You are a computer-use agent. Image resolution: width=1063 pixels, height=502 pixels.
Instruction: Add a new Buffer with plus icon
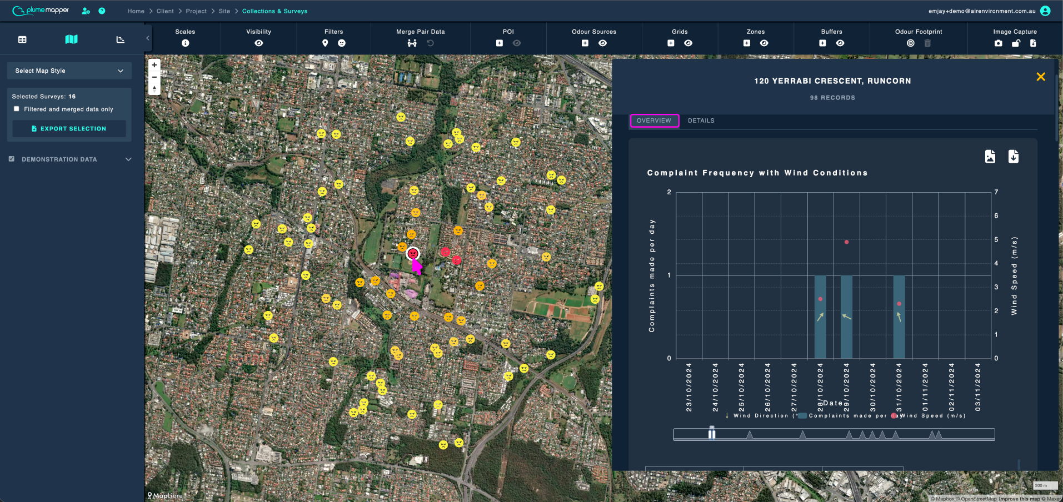[x=823, y=43]
